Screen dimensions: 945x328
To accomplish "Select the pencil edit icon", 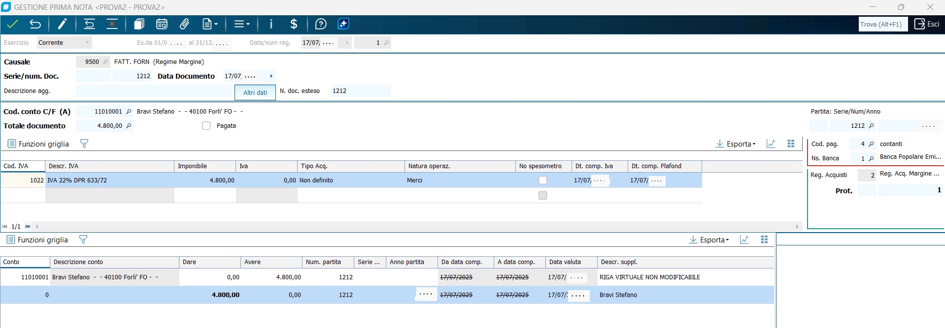I will 63,24.
